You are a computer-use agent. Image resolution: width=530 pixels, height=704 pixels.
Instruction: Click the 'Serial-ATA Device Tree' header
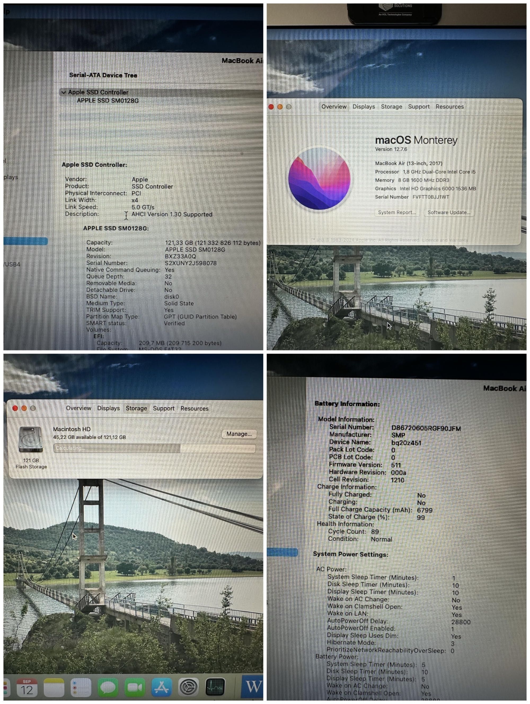point(103,75)
